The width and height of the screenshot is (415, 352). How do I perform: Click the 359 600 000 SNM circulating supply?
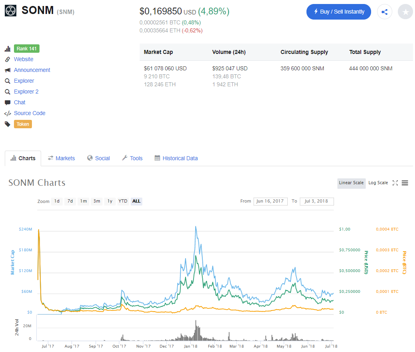click(x=302, y=69)
